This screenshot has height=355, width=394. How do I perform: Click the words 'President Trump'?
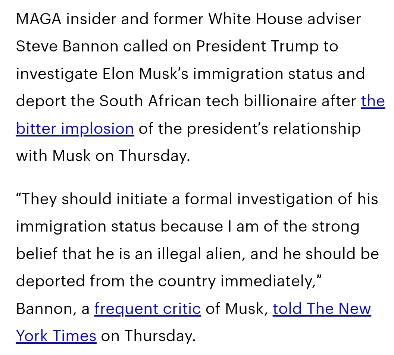point(257,47)
